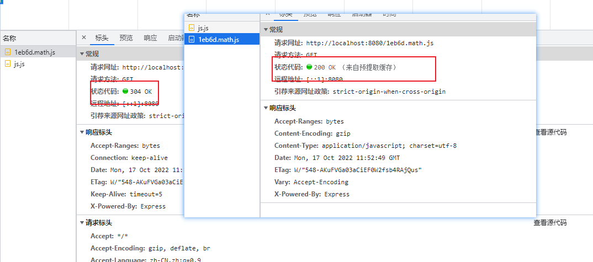Close the left request details pane with X
Image resolution: width=593 pixels, height=262 pixels.
84,38
